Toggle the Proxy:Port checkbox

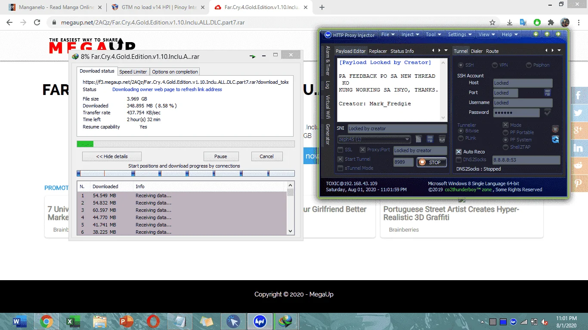coord(362,150)
